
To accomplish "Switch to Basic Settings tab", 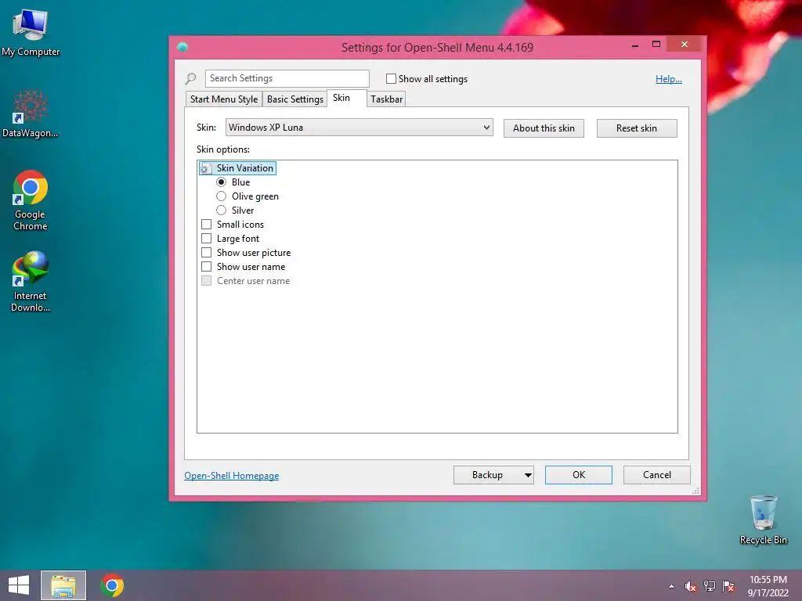I will pyautogui.click(x=294, y=99).
